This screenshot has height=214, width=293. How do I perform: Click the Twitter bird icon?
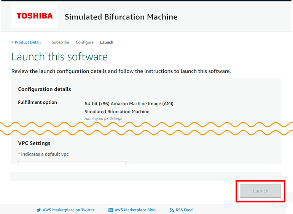(39, 210)
